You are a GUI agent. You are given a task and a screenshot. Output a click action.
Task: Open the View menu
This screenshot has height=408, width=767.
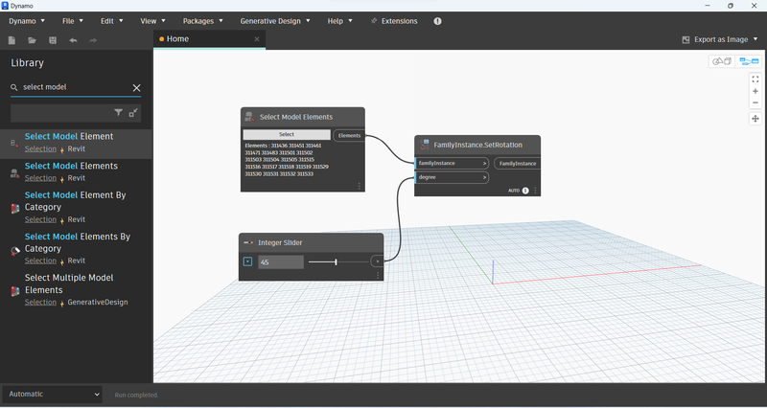pyautogui.click(x=153, y=21)
